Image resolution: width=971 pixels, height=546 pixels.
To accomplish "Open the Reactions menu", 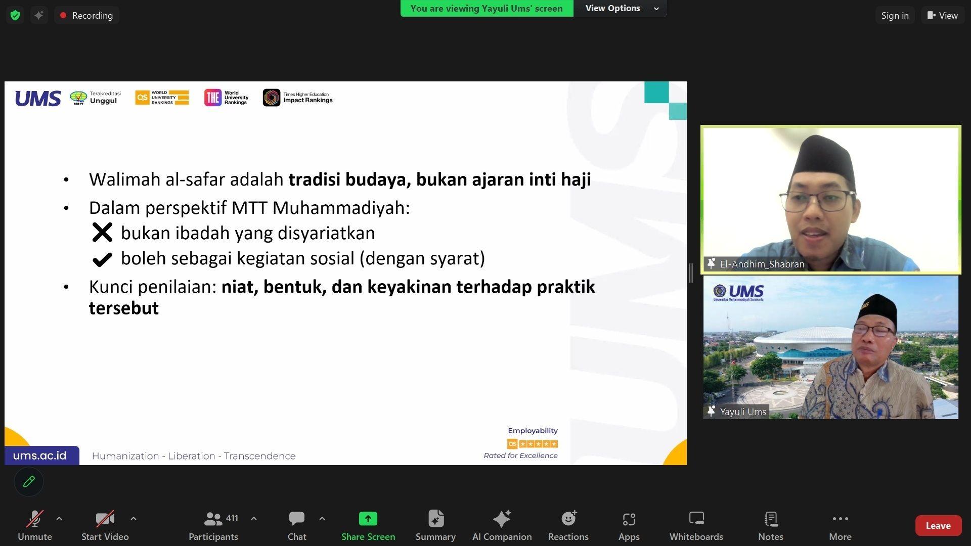I will (x=568, y=526).
